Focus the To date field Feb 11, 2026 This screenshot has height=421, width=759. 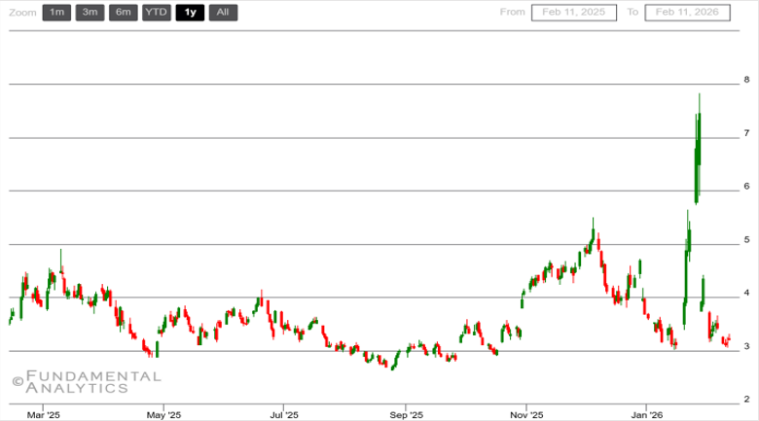click(687, 13)
